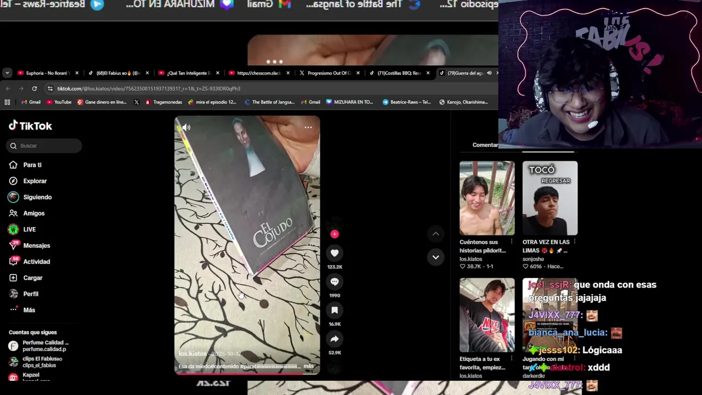Click the Buscar search field

44,145
